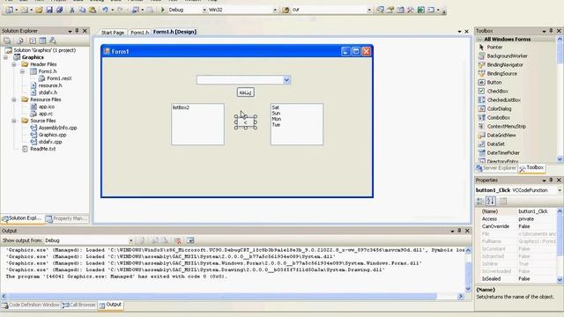Click the View Class Diagram icon in Solution Explorer

pyautogui.click(x=53, y=41)
